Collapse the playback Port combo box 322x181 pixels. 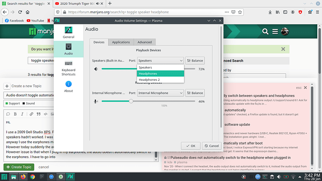tap(161, 60)
